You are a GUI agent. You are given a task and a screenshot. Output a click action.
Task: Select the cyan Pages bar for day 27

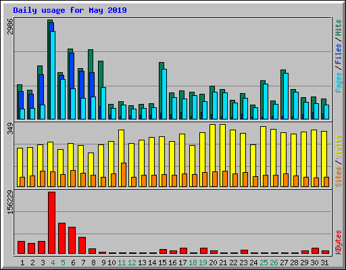286,96
